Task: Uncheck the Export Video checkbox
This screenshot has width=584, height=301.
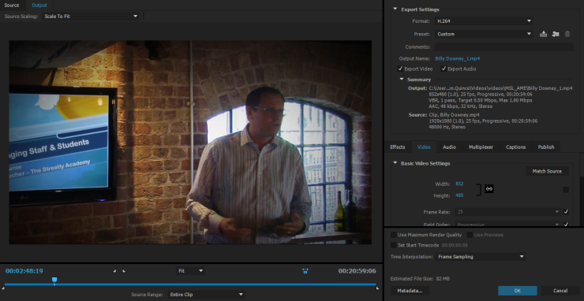Action: (400, 69)
